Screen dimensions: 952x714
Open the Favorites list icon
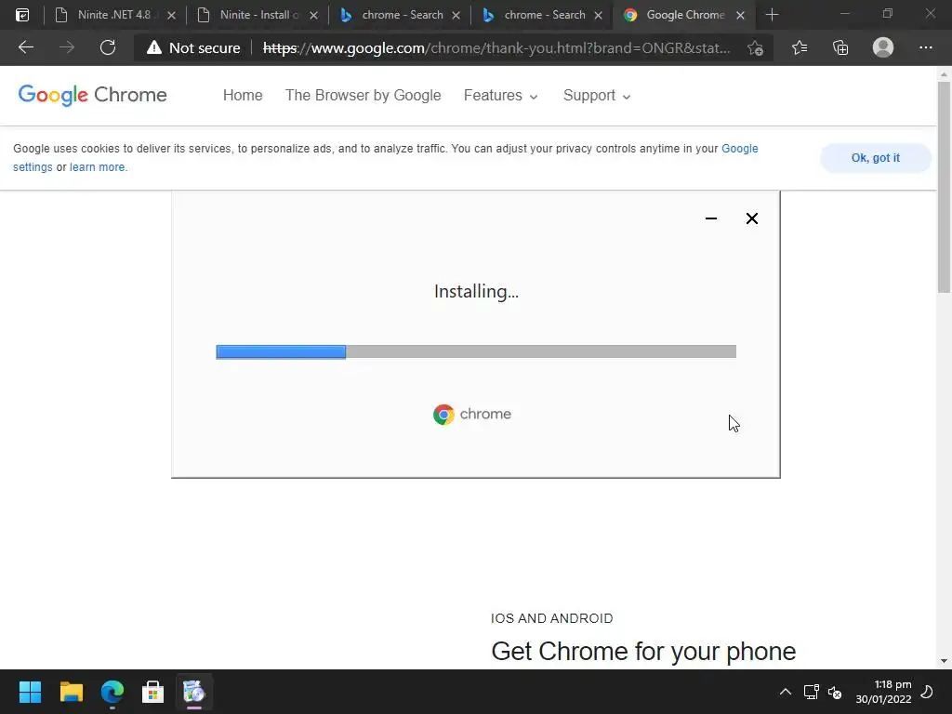800,47
